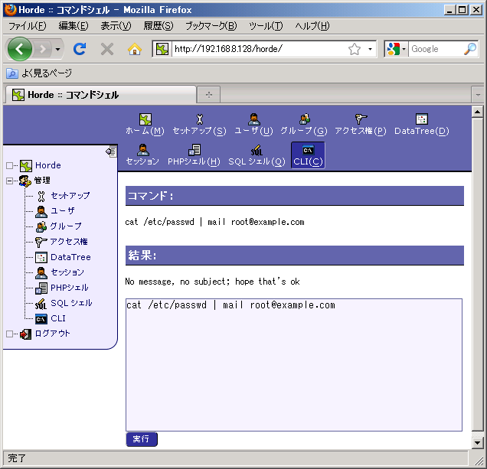487x469 pixels.
Task: Open ファイル(F) menu
Action: pos(28,26)
